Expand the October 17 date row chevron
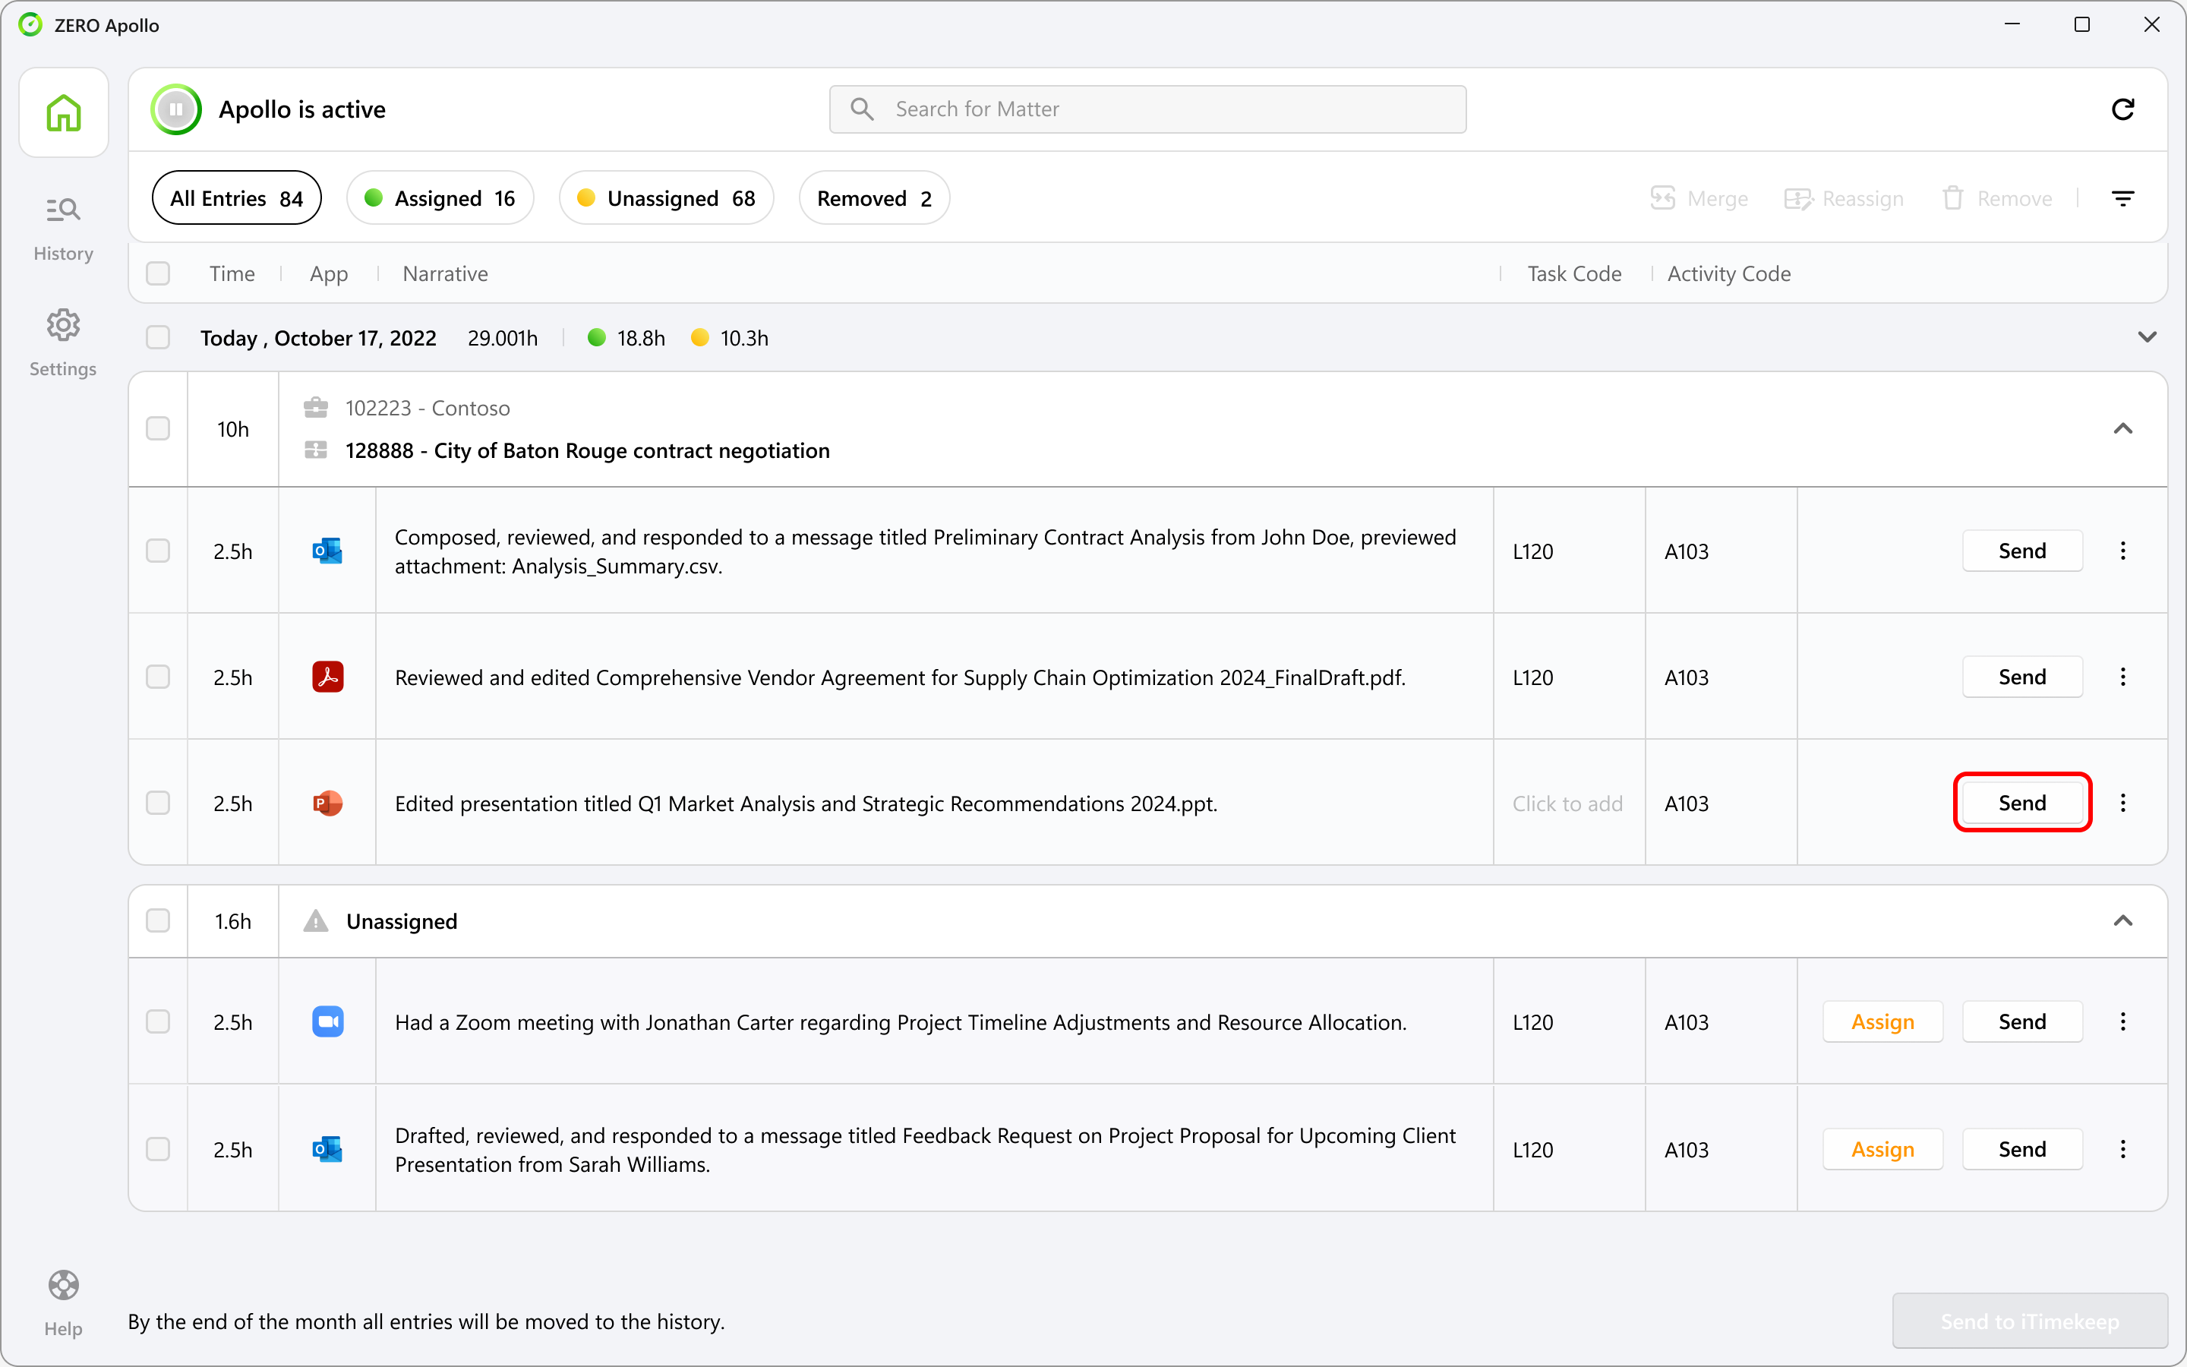Image resolution: width=2187 pixels, height=1367 pixels. (x=2148, y=336)
